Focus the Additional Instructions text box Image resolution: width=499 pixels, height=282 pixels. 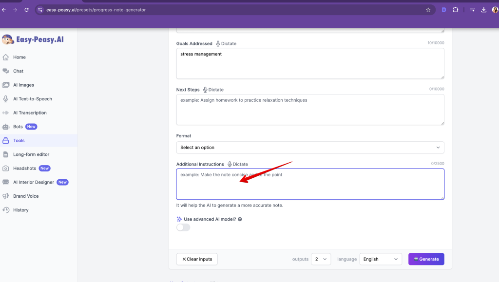(310, 184)
